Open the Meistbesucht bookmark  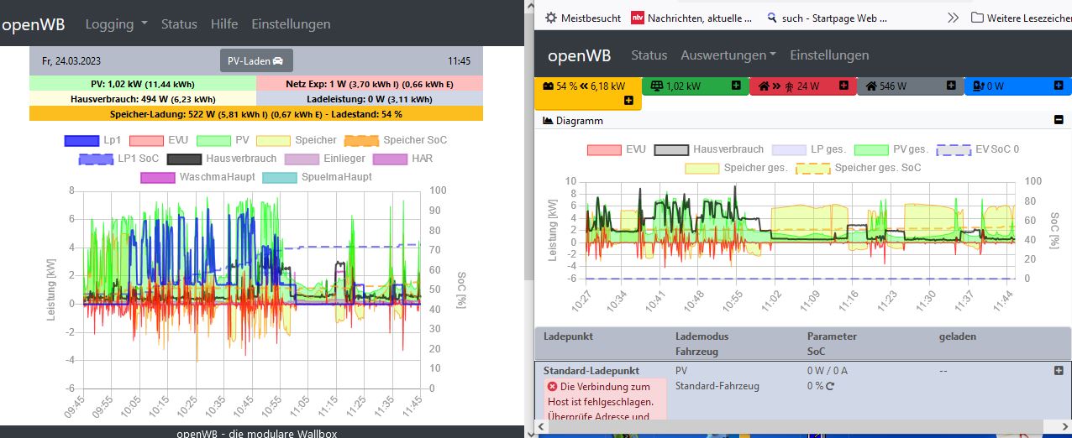point(583,17)
